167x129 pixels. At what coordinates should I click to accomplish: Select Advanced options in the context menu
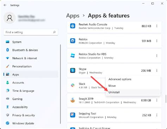click(x=133, y=79)
